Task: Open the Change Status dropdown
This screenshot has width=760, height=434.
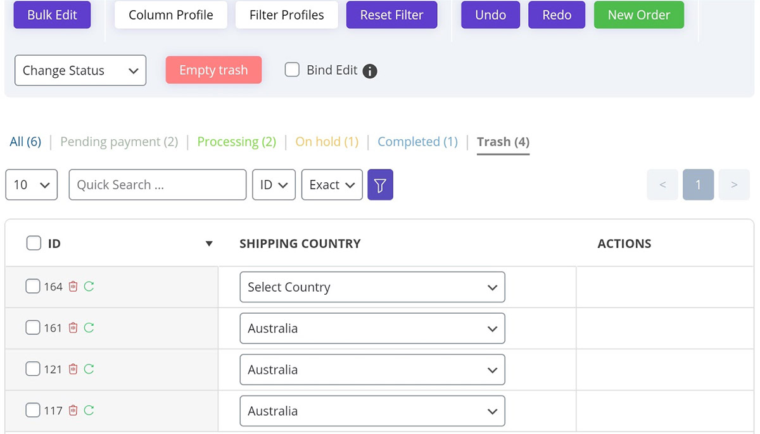Action: coord(80,70)
